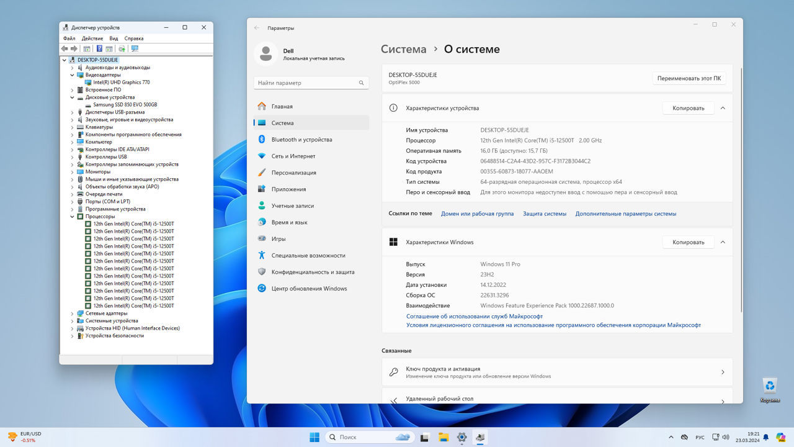
Task: Open Соглашение об использовании служб Майкрософт link
Action: [475, 316]
